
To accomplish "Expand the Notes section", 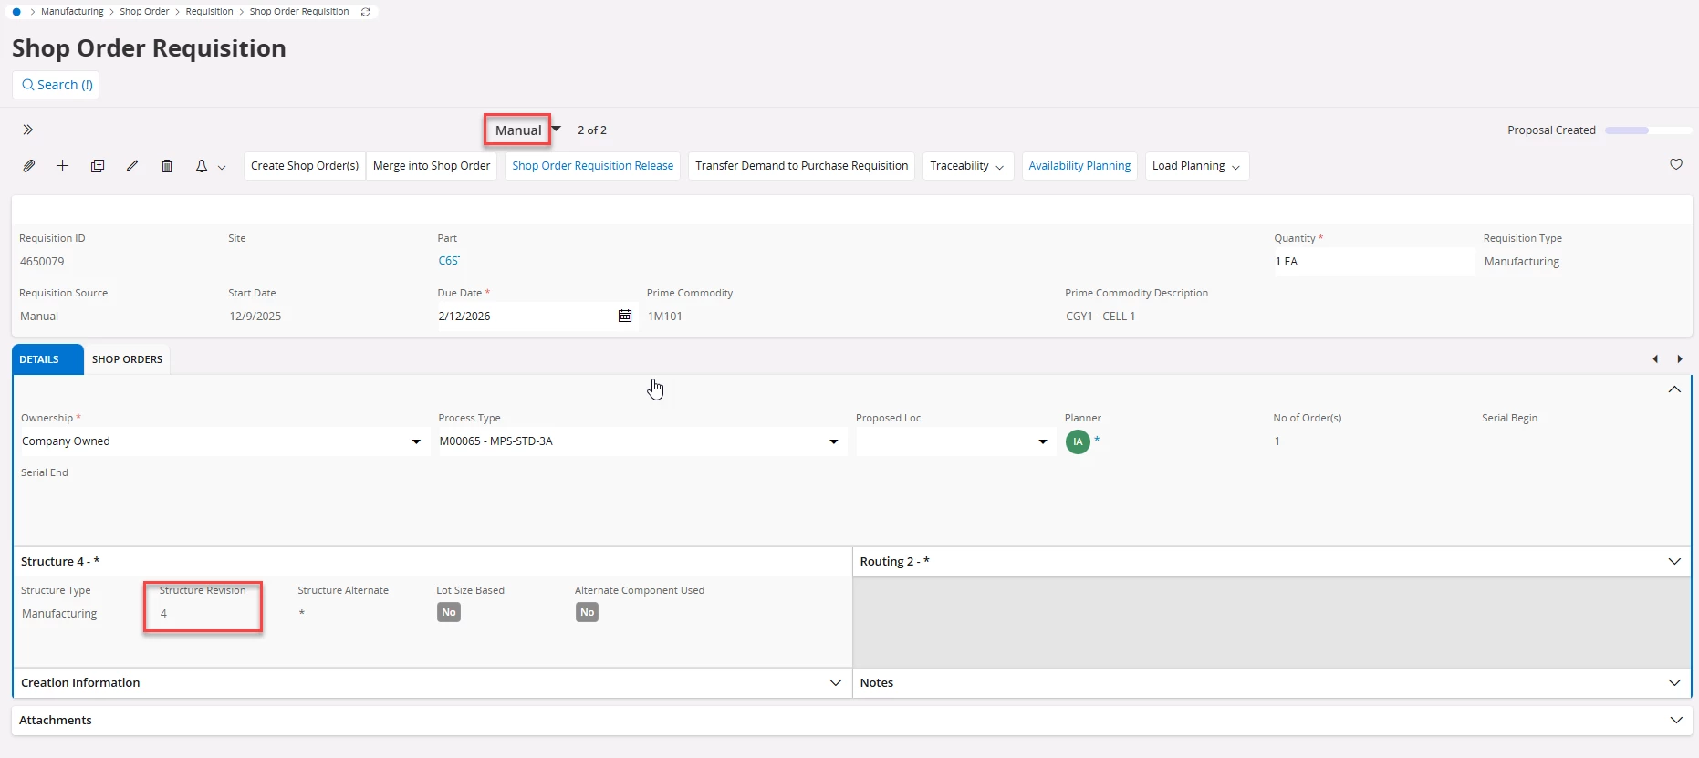I will click(1674, 682).
